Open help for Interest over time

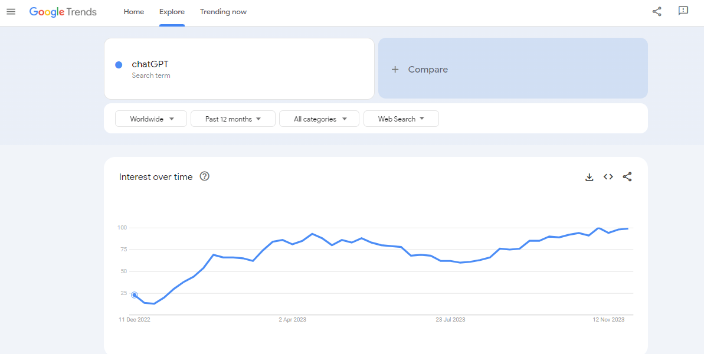click(x=205, y=176)
